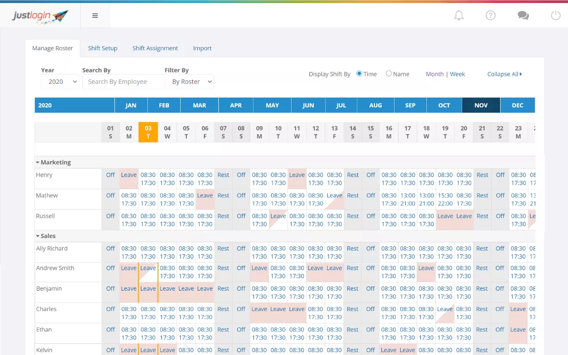Select the highlighted 03 T date header

click(x=148, y=132)
